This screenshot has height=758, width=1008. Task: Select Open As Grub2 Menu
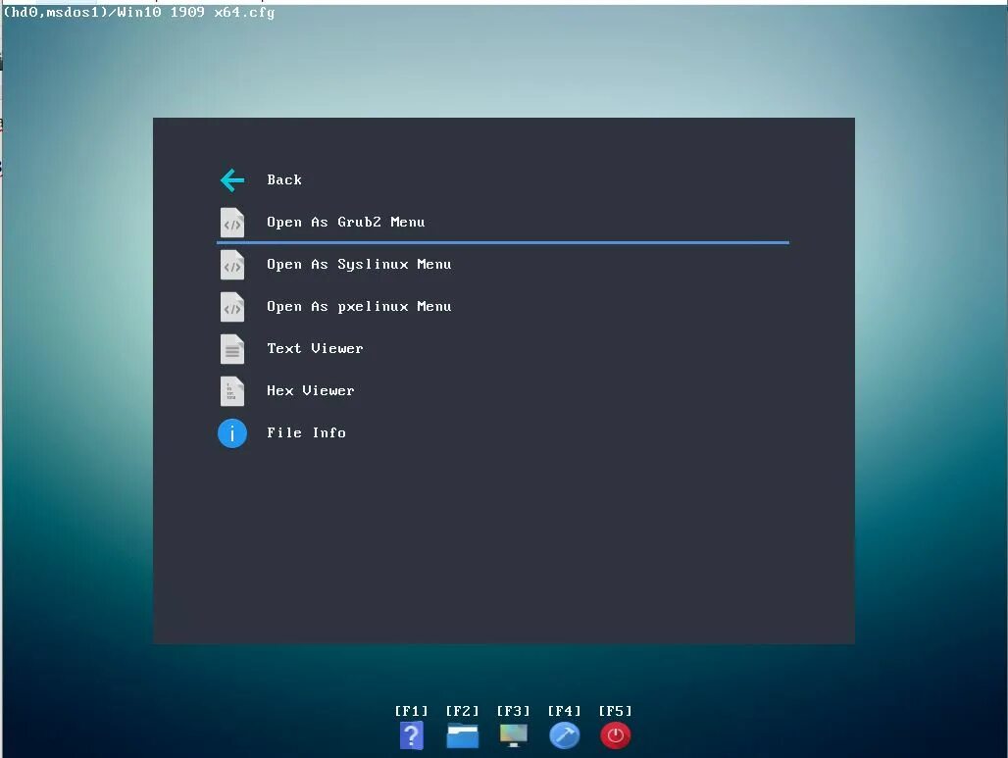coord(345,222)
